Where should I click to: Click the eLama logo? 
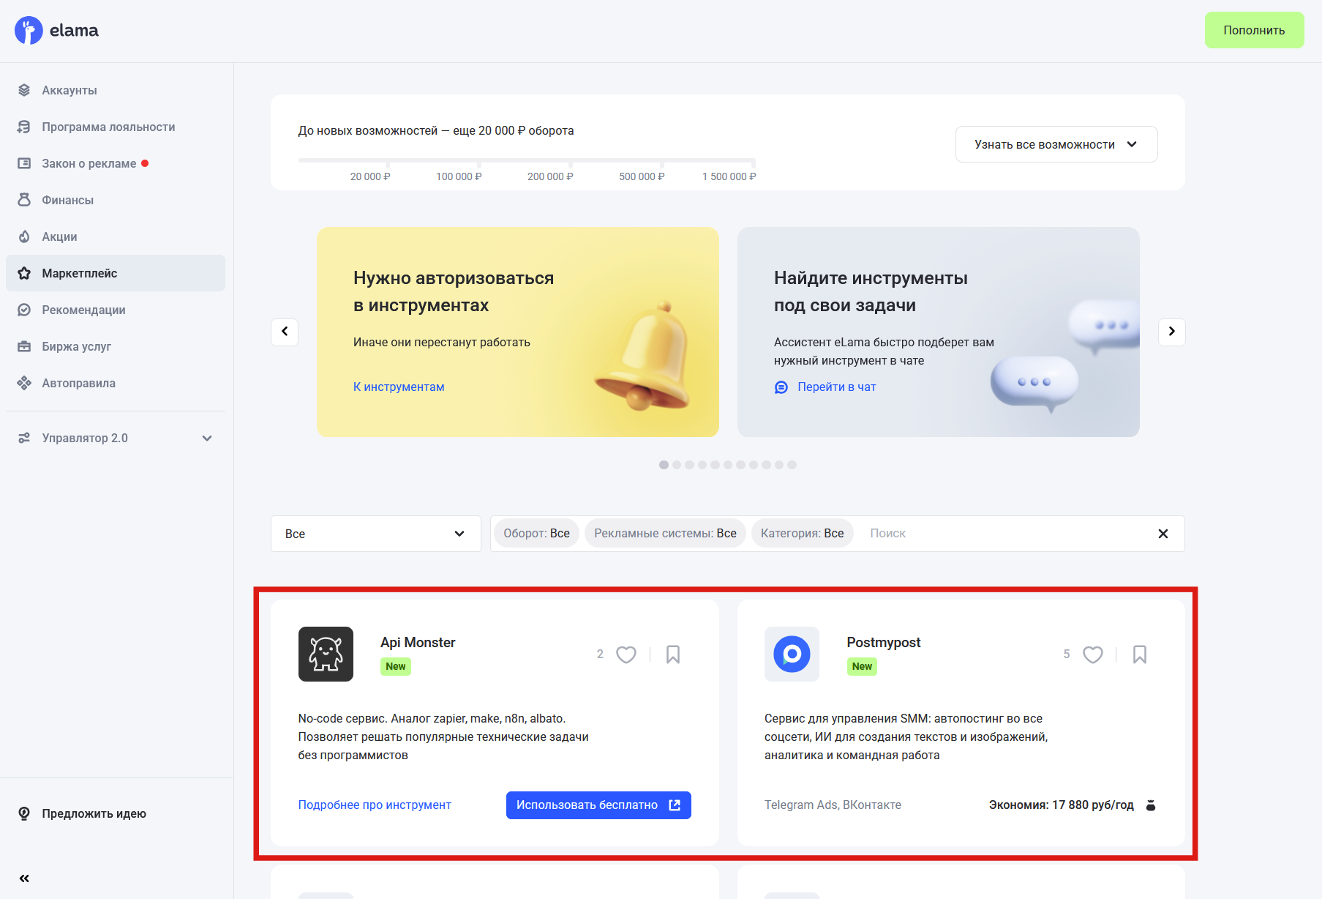point(56,30)
